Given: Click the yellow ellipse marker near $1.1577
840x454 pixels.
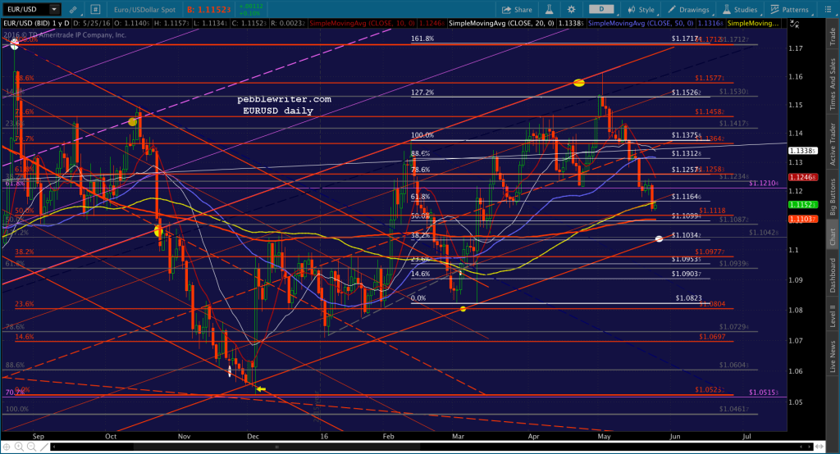Looking at the screenshot, I should (579, 83).
